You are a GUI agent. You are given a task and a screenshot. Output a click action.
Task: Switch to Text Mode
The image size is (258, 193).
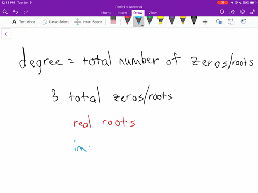(x=24, y=22)
